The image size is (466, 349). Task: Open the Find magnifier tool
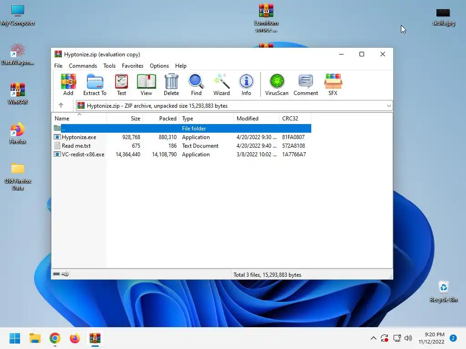(196, 85)
